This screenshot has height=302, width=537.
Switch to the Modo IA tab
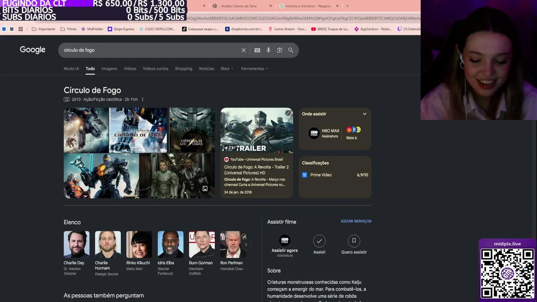(71, 69)
